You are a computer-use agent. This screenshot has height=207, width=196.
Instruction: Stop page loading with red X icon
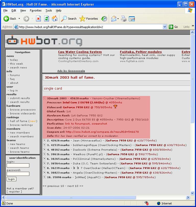coord(38,19)
